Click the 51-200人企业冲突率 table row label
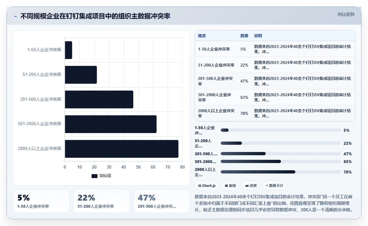The width and height of the screenshot is (368, 226). coord(216,65)
